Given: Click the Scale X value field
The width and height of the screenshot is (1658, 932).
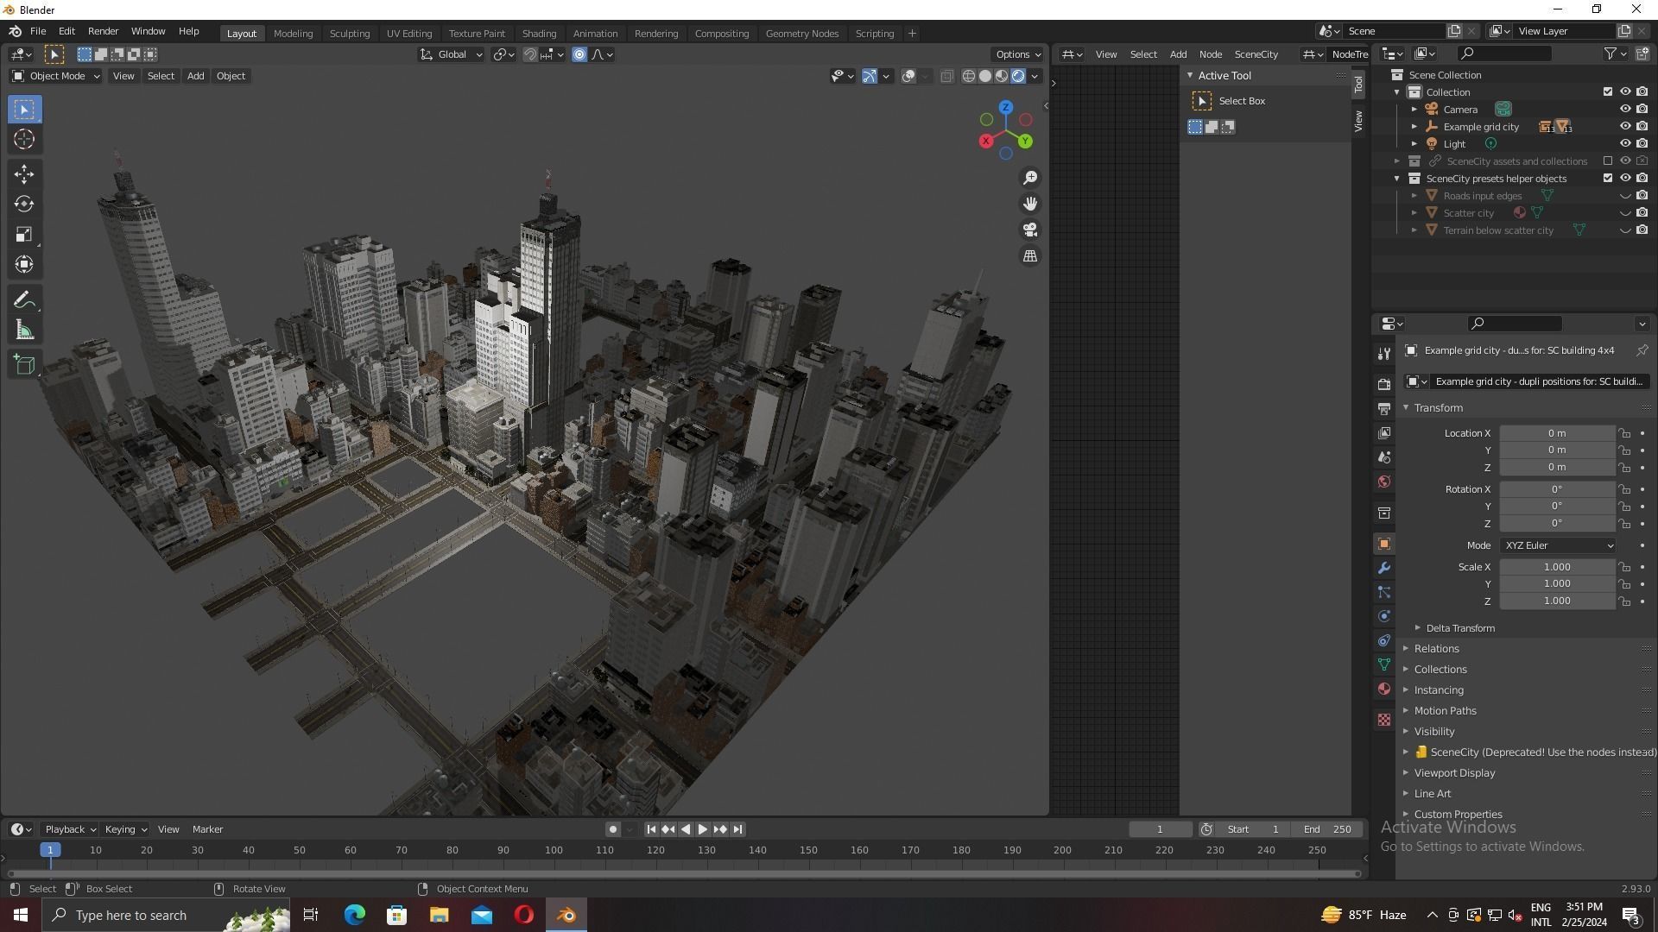Looking at the screenshot, I should (1557, 567).
